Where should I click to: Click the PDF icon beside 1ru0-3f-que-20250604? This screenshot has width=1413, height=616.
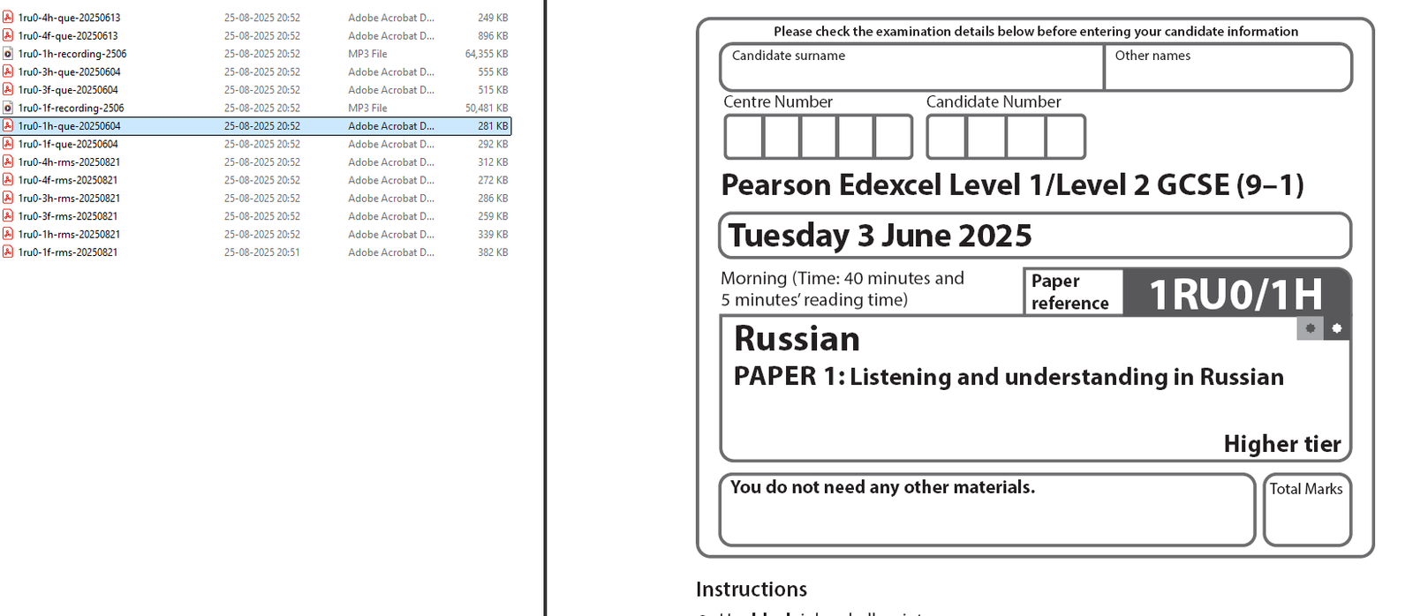tap(8, 90)
